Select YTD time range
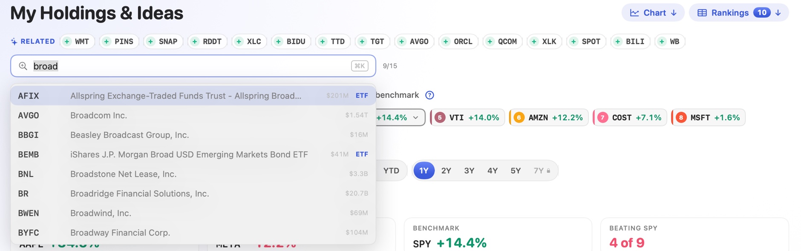 pyautogui.click(x=391, y=171)
